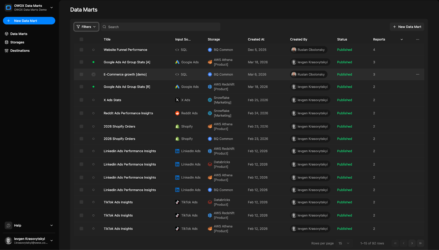Jump to the last page of rows
The height and width of the screenshot is (250, 439).
point(420,243)
